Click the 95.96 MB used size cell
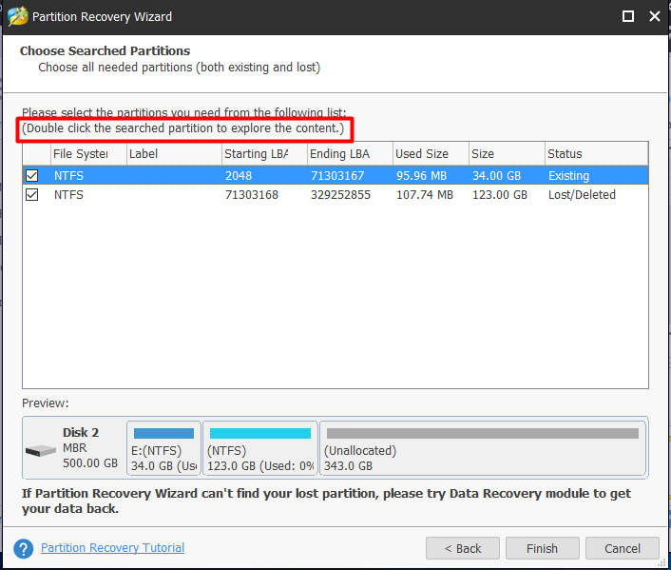The width and height of the screenshot is (671, 570). (421, 176)
